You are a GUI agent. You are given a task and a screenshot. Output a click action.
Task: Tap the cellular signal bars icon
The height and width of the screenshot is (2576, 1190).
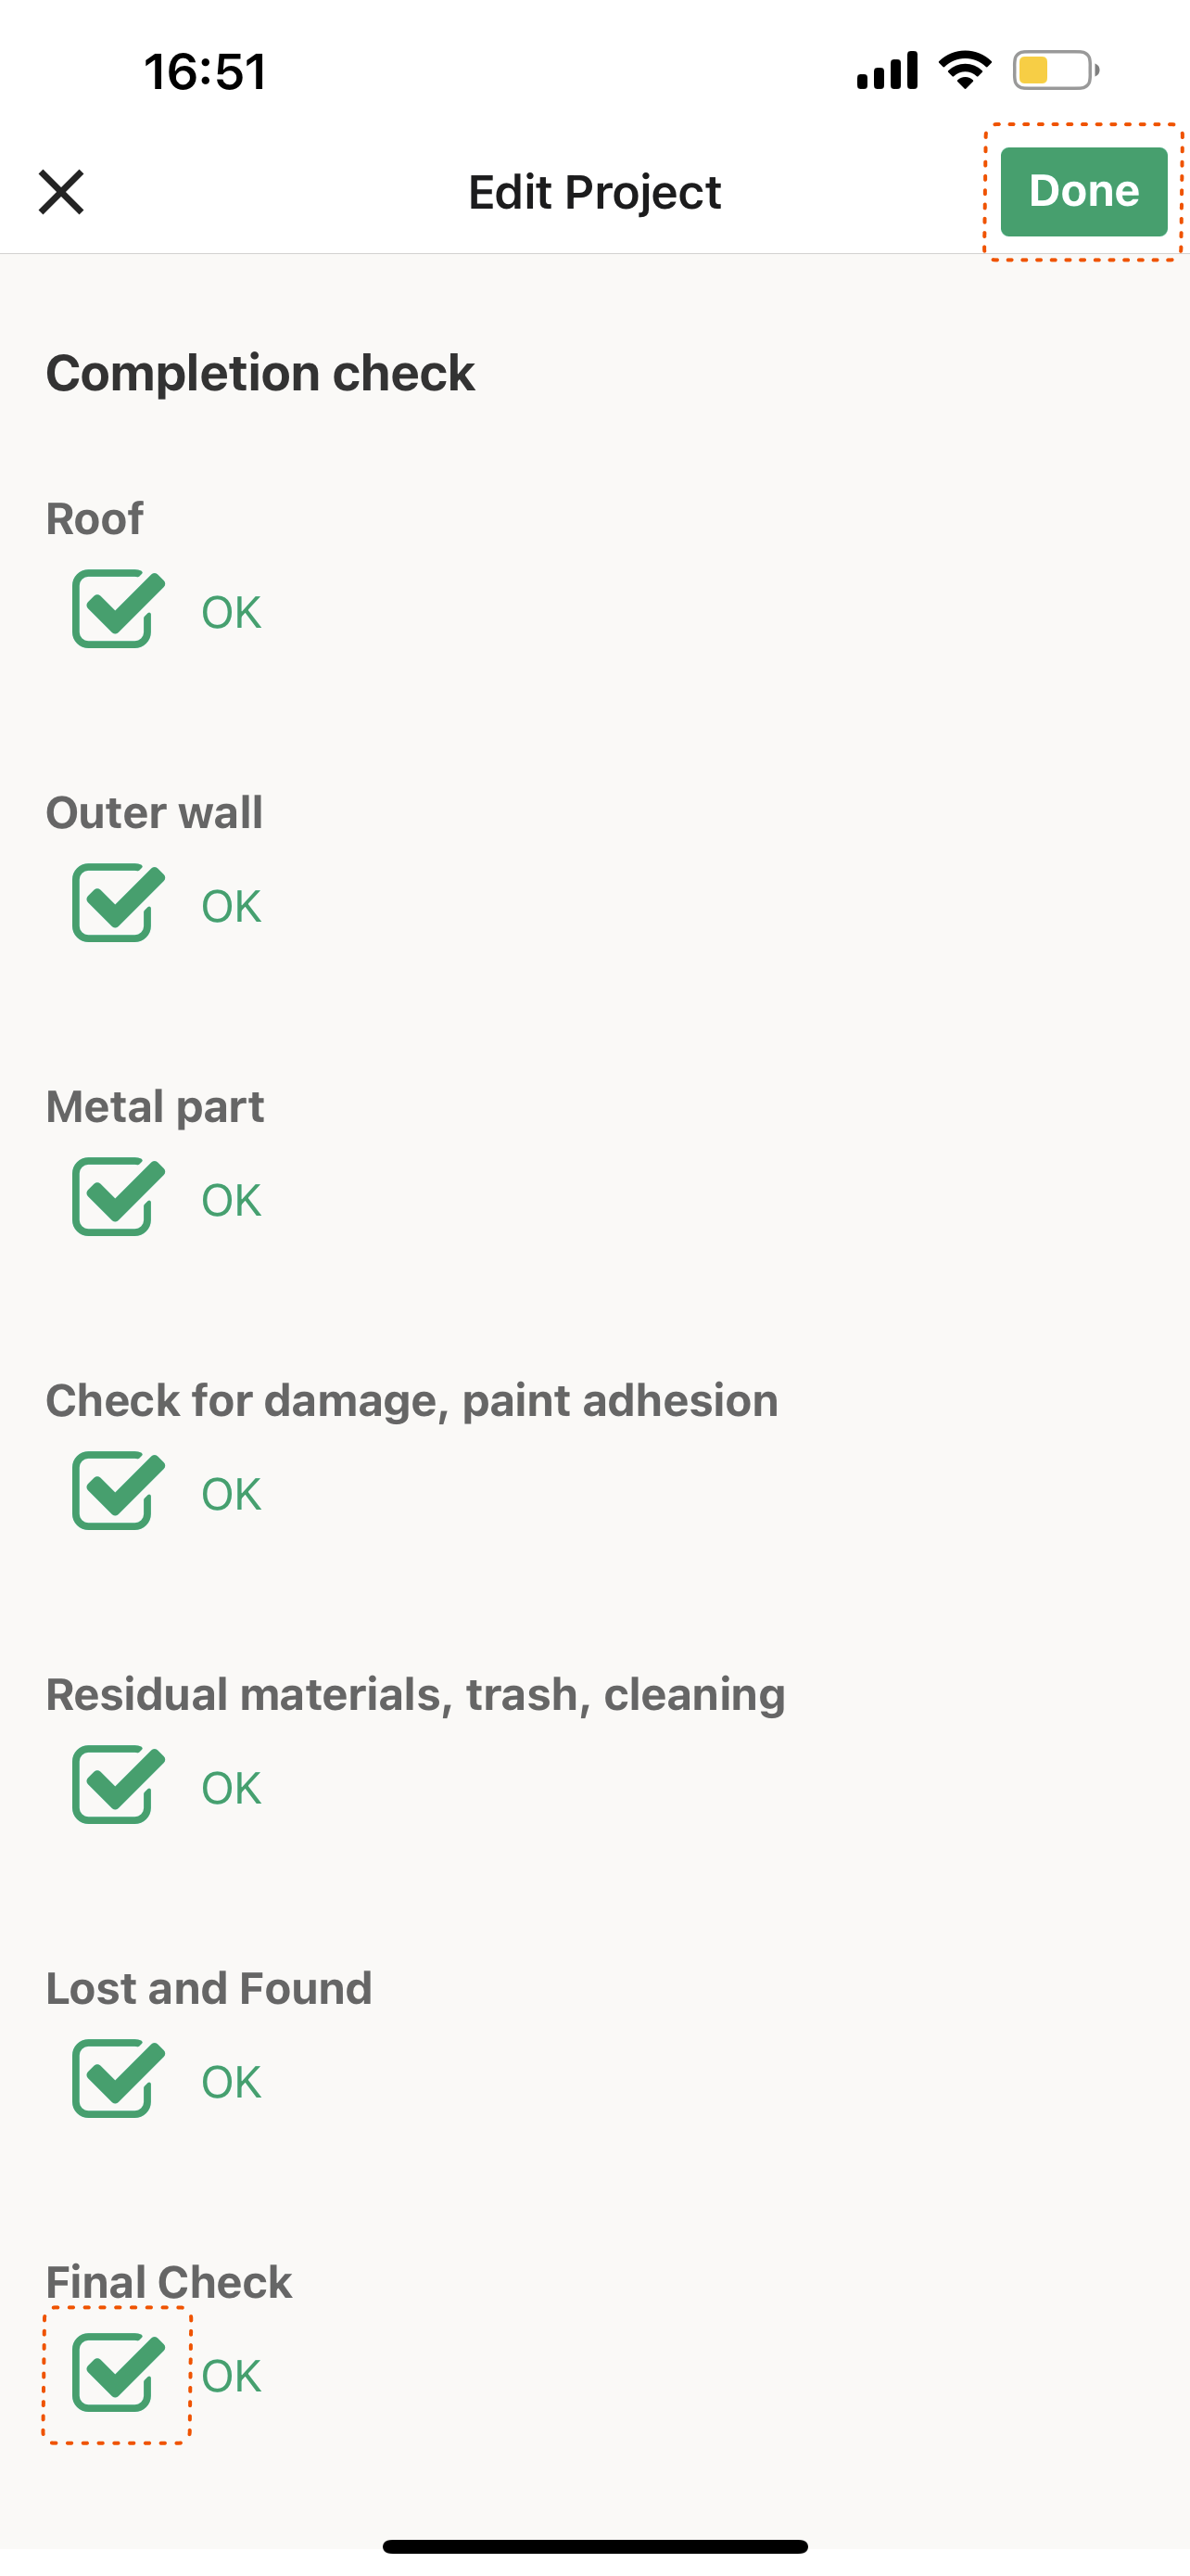point(887,70)
